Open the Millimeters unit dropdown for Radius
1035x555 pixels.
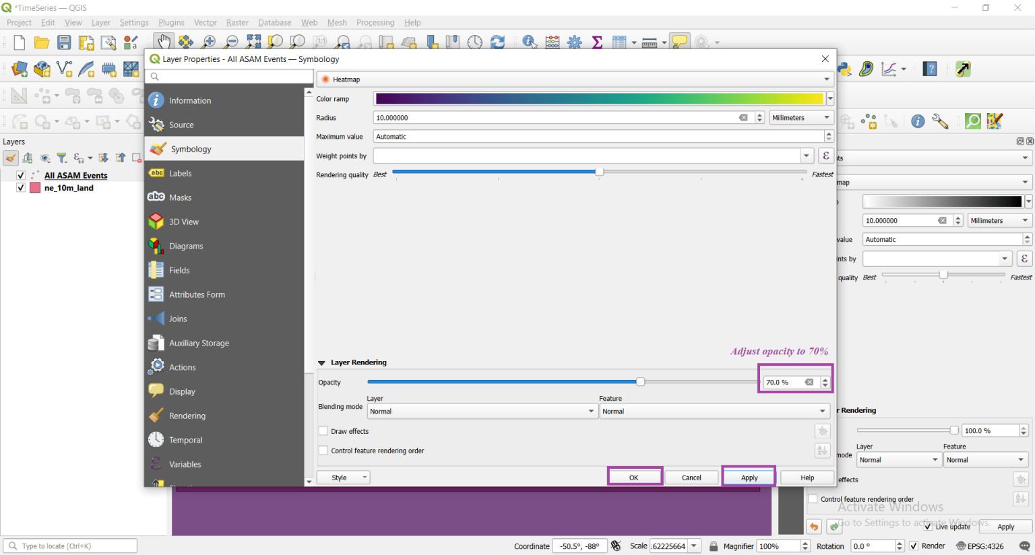coord(801,117)
